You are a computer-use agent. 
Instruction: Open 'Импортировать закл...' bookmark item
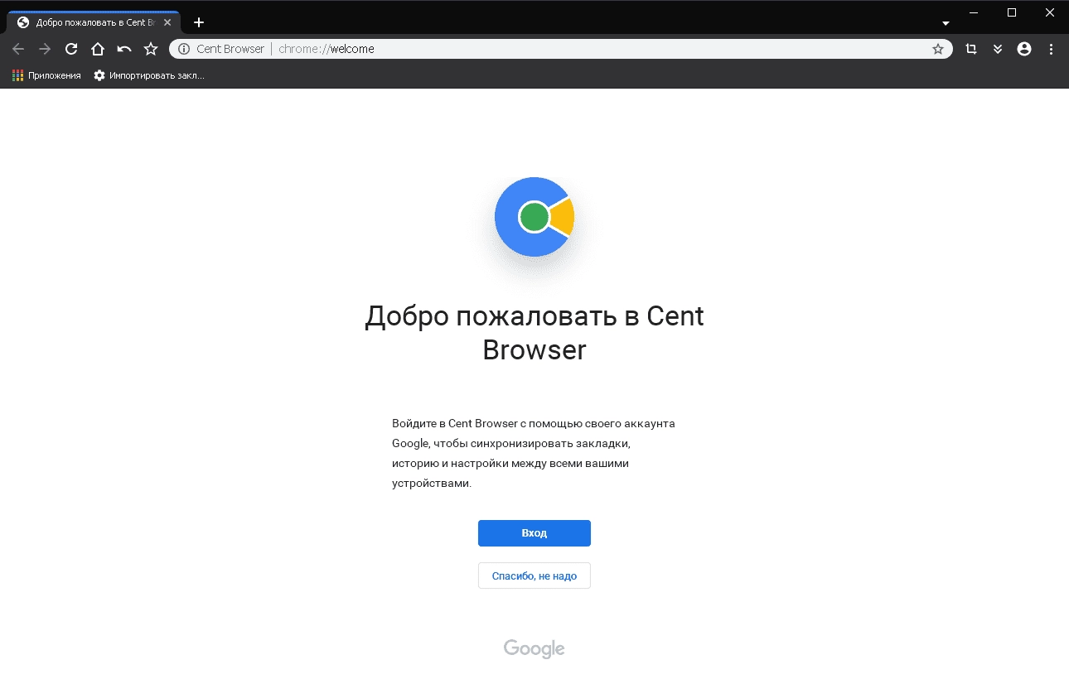point(149,75)
